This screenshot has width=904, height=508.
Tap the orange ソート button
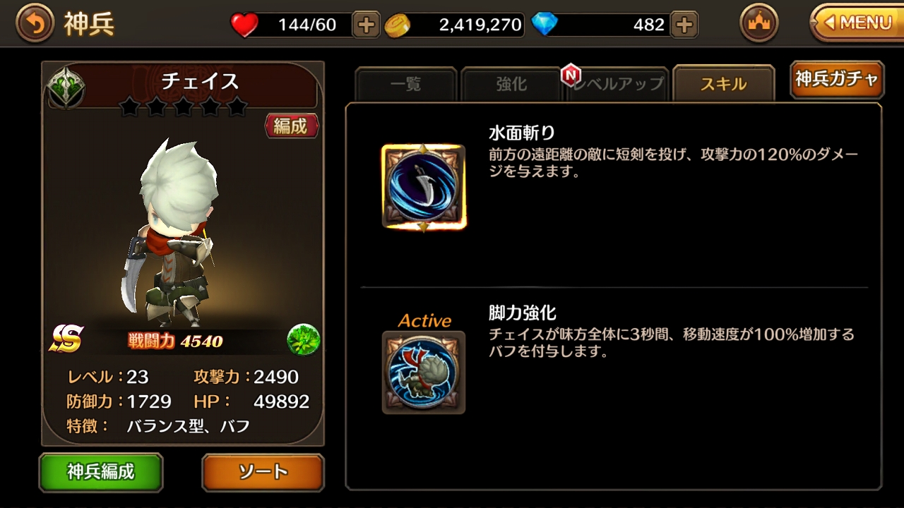tap(263, 472)
